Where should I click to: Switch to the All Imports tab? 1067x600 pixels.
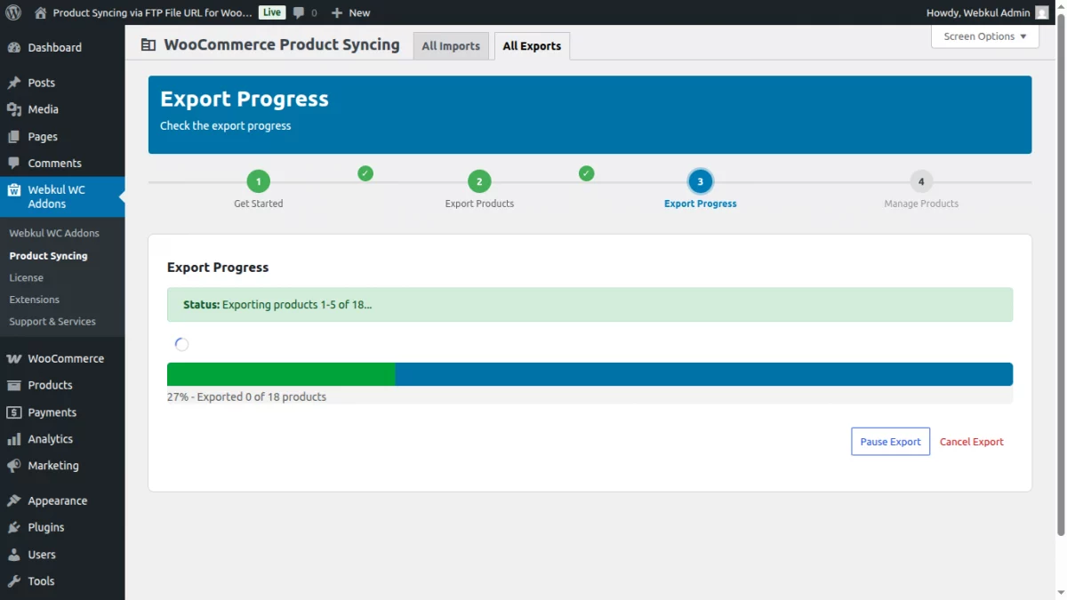[x=451, y=45]
